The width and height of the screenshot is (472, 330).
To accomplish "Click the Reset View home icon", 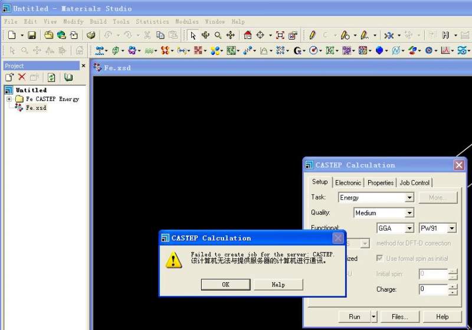I will 248,35.
